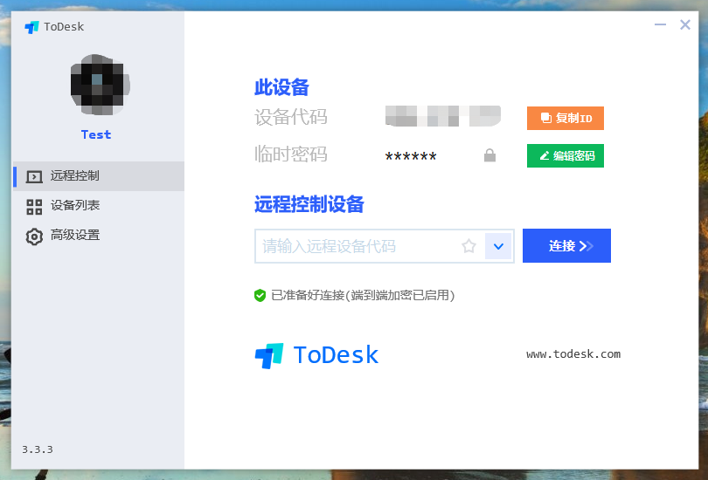
Task: Click the blurred device code
Action: [443, 116]
